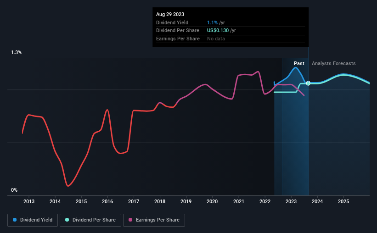Click the pink Earnings Per Share legend dot
377x233 pixels.
130,220
